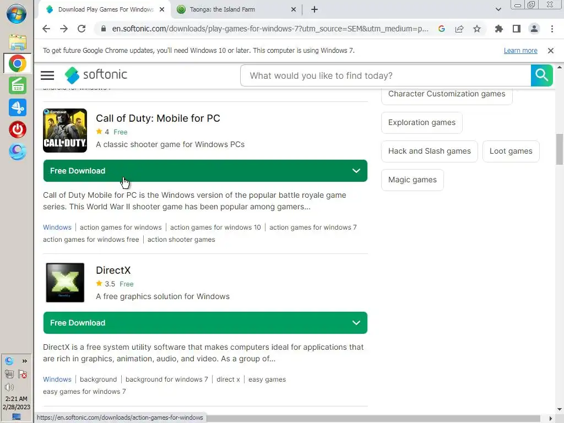
Task: Dismiss the Chrome update notification bar
Action: 550,51
